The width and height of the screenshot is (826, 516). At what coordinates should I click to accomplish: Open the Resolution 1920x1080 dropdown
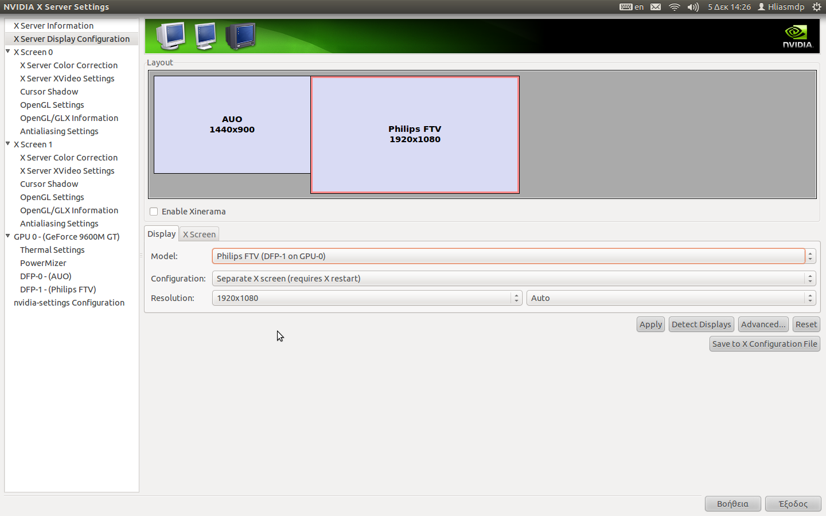(x=367, y=298)
